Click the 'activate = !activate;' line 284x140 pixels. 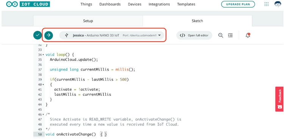(x=77, y=90)
